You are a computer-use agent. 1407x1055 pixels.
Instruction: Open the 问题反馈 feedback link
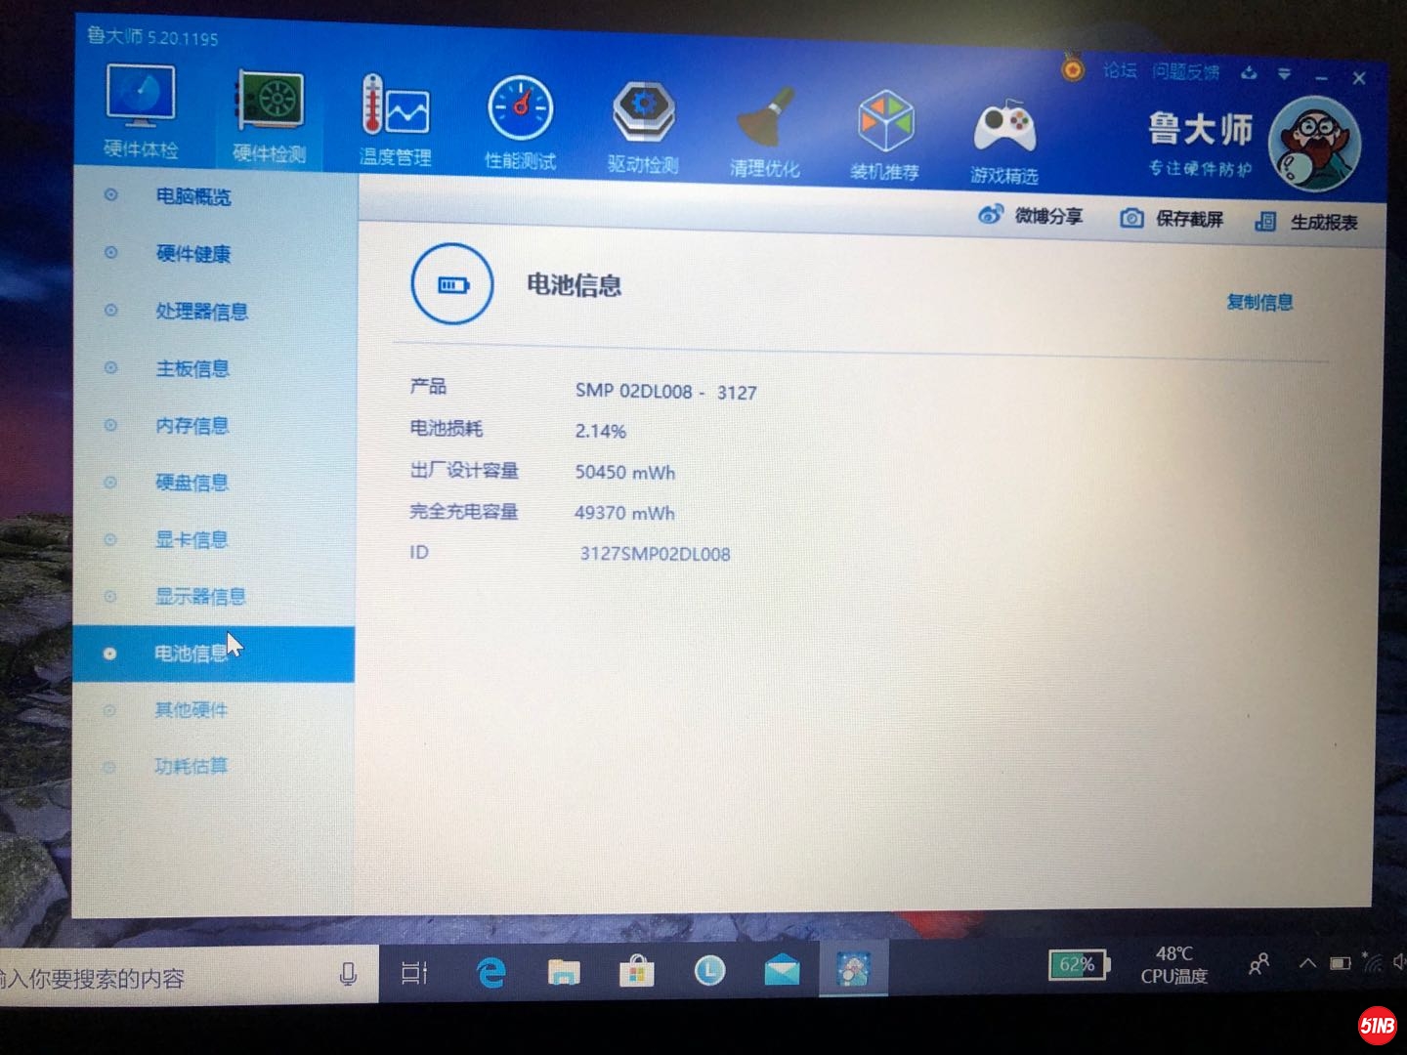click(1185, 71)
